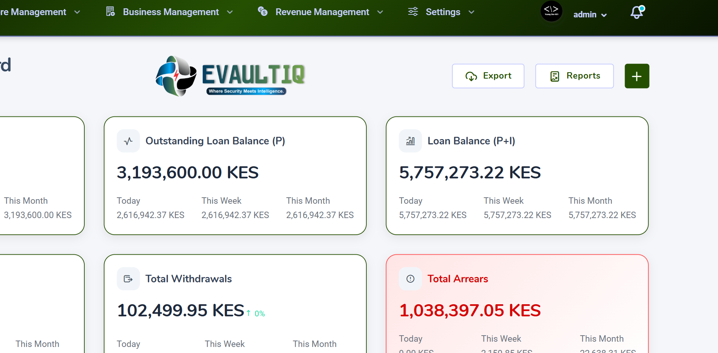Viewport: 718px width, 353px height.
Task: Select the Outstanding Loan Balance (P) title
Action: pos(215,141)
